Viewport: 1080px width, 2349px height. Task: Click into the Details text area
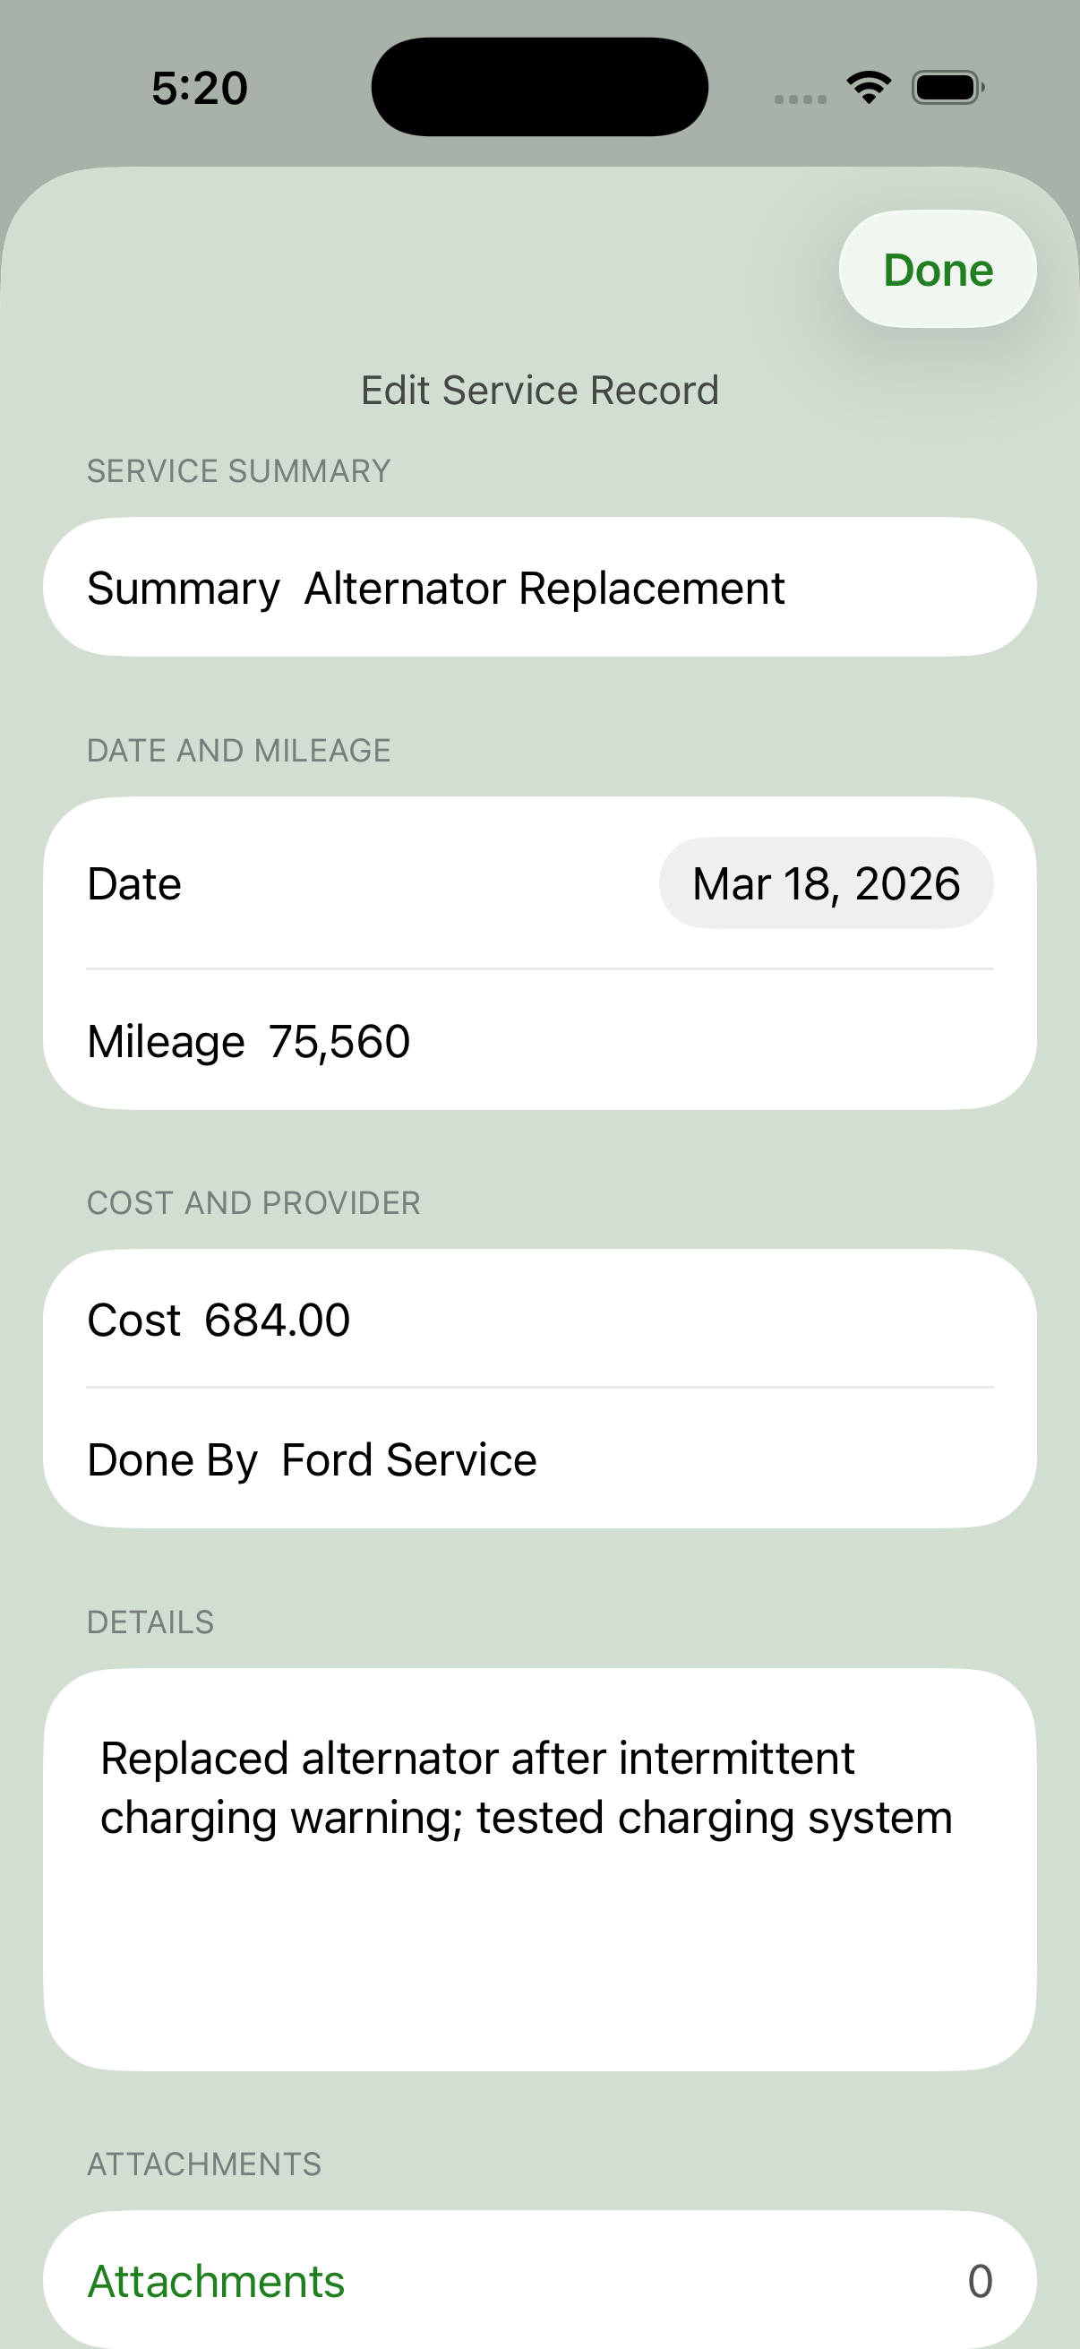(539, 1870)
